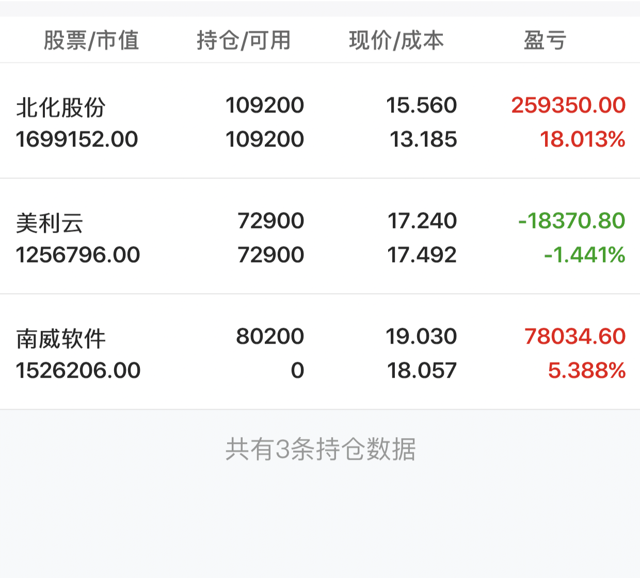Select 美利云 loss -18370.80
Viewport: 640px width, 578px height.
pos(571,221)
